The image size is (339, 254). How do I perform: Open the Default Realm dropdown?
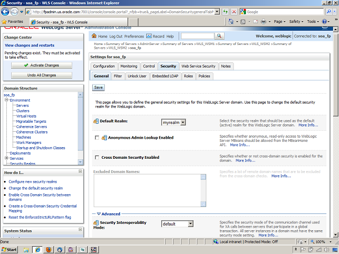pyautogui.click(x=173, y=122)
